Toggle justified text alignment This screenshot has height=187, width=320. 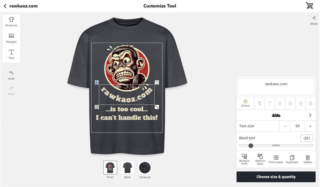tap(311, 104)
